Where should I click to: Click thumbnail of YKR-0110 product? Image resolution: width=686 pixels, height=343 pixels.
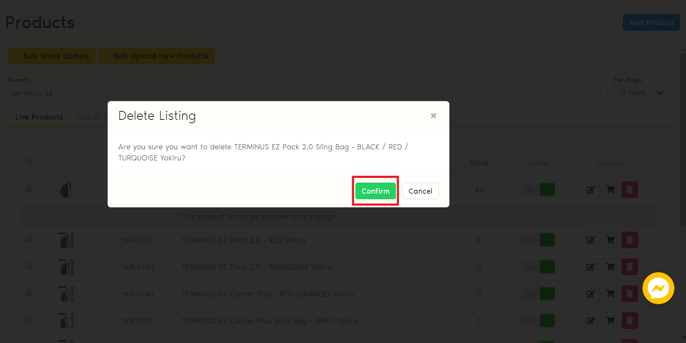point(66,321)
